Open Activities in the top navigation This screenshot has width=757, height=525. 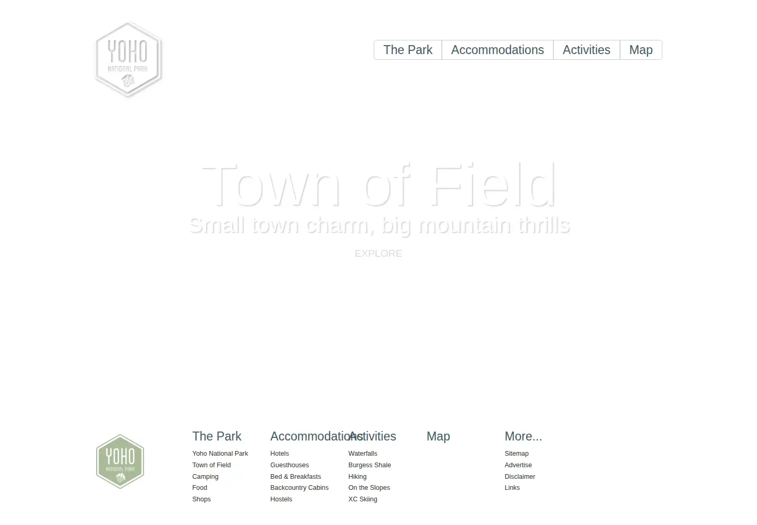[x=587, y=50]
